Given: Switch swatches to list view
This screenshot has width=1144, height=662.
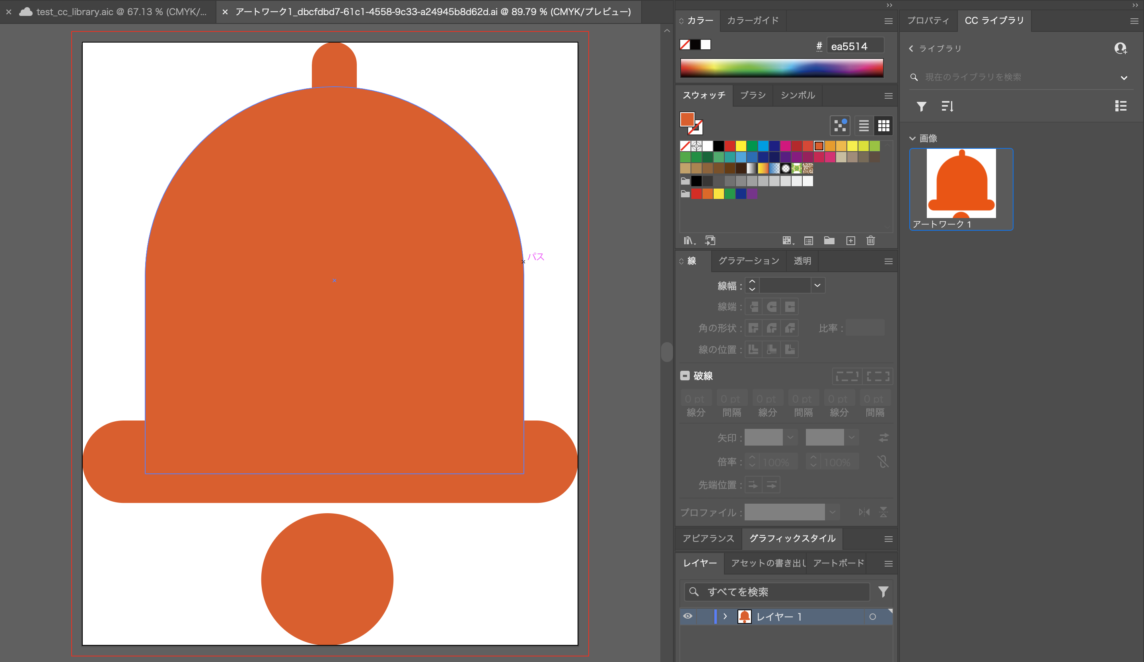Looking at the screenshot, I should (864, 126).
